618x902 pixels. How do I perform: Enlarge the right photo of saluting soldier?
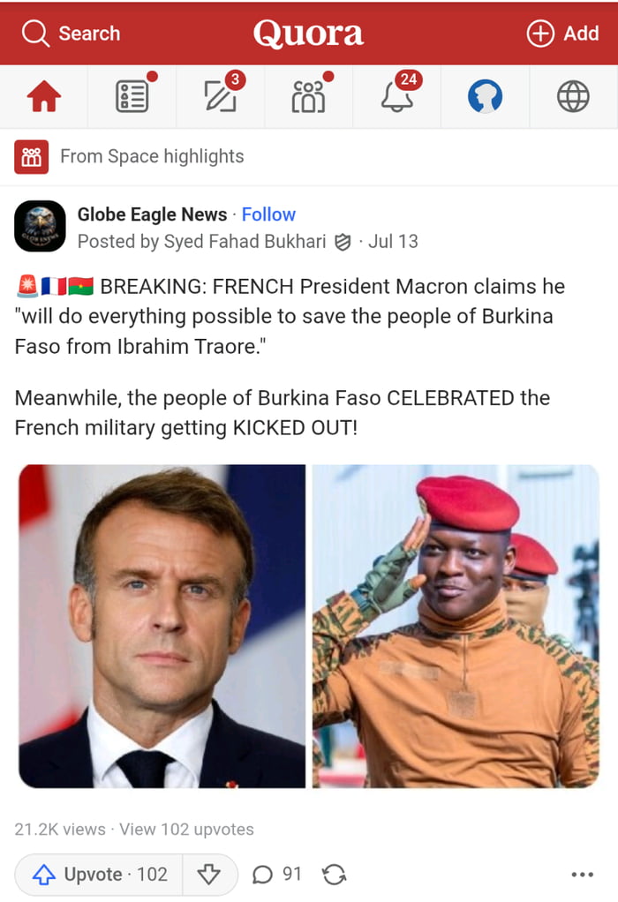(456, 626)
